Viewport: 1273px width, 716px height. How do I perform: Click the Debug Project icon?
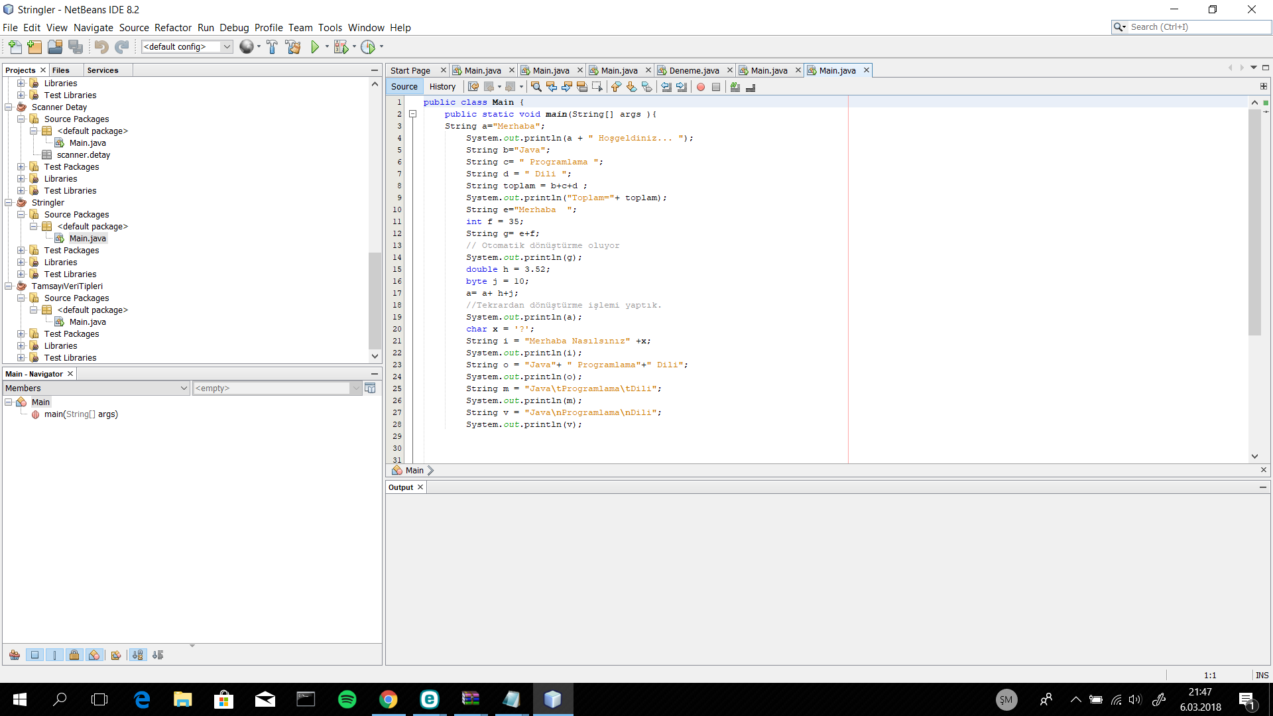(341, 46)
